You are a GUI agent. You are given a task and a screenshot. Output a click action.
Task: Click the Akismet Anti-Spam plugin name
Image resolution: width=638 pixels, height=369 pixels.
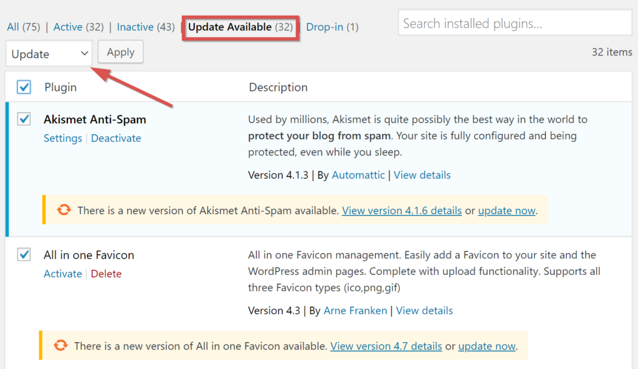pos(95,119)
